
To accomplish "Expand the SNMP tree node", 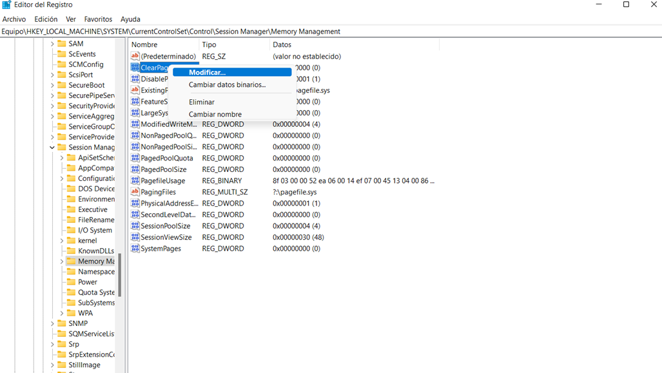I will click(x=52, y=323).
